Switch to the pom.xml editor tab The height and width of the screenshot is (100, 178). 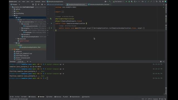click(56, 4)
